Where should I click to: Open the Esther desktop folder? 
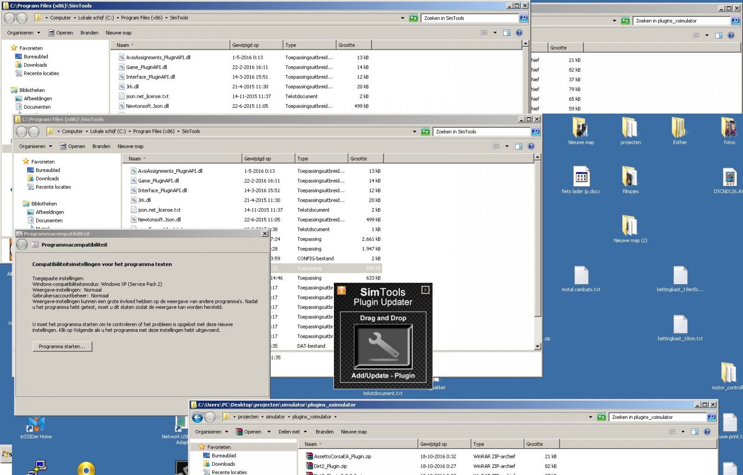679,131
